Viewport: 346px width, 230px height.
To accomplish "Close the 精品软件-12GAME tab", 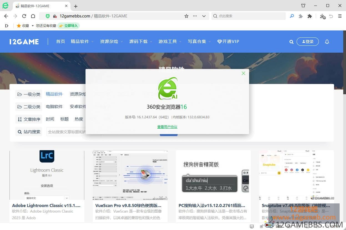I will [x=66, y=6].
